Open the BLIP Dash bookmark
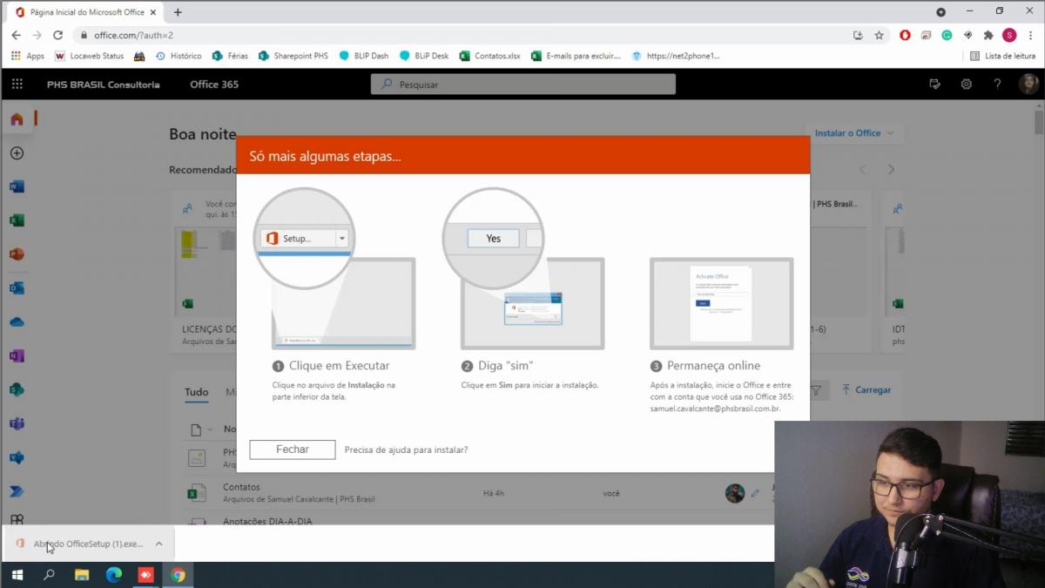The height and width of the screenshot is (588, 1045). point(364,56)
